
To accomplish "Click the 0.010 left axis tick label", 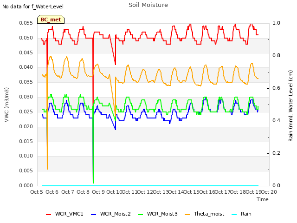I will 26,156.
